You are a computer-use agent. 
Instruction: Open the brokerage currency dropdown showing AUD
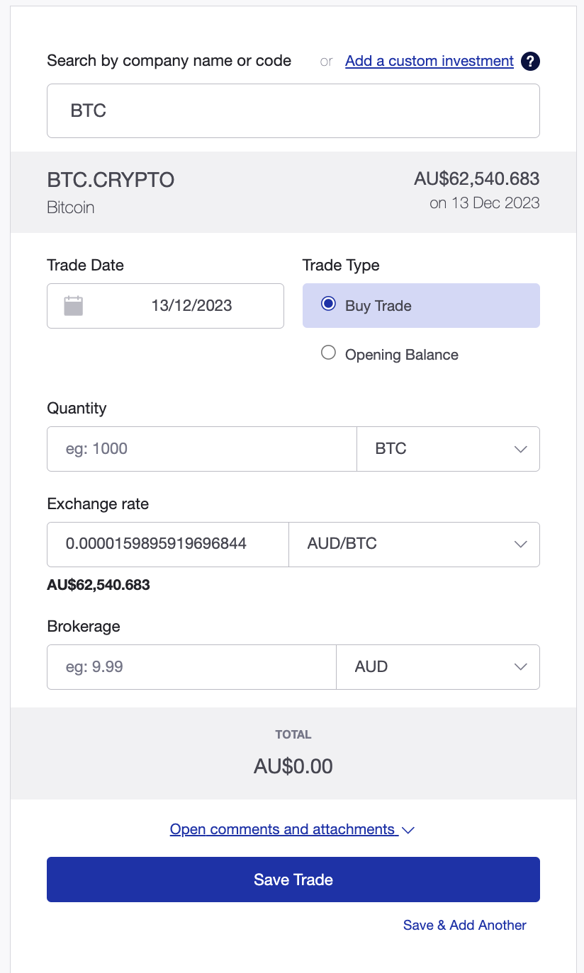[438, 666]
